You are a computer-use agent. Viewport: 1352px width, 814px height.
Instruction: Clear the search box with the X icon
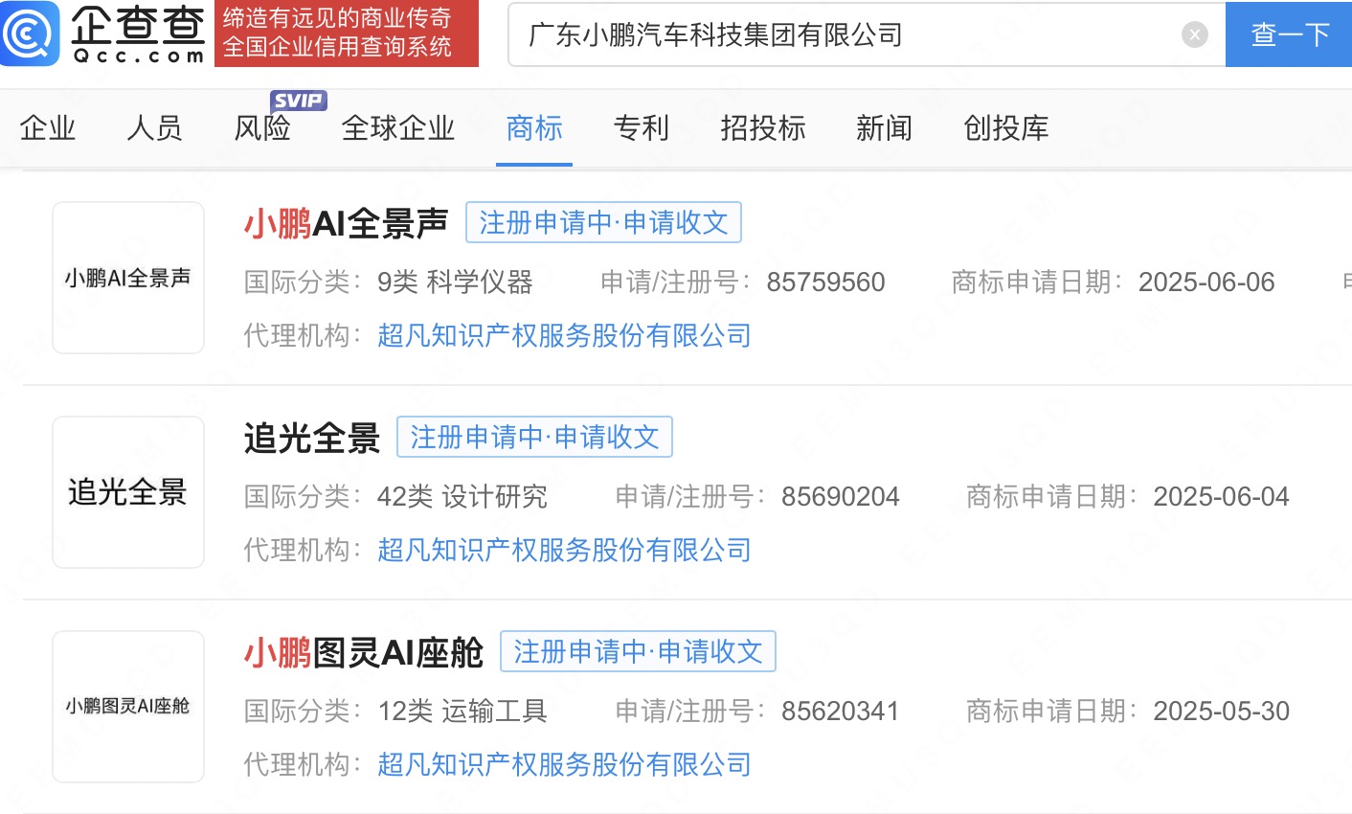pos(1195,34)
